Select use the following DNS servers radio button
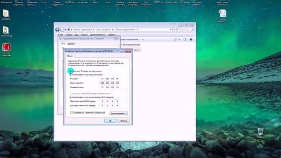 pyautogui.click(x=70, y=97)
